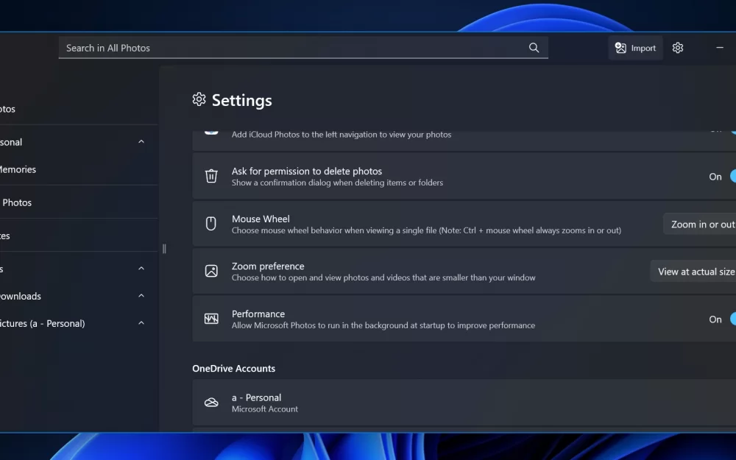736x460 pixels.
Task: Click the Mouse Wheel icon
Action: point(211,224)
